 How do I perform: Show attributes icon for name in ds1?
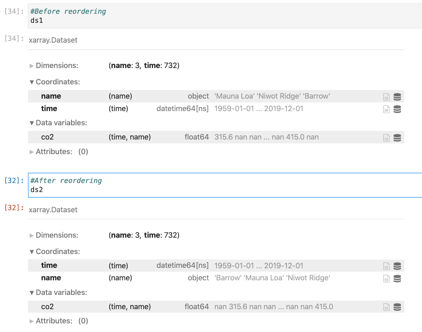386,96
